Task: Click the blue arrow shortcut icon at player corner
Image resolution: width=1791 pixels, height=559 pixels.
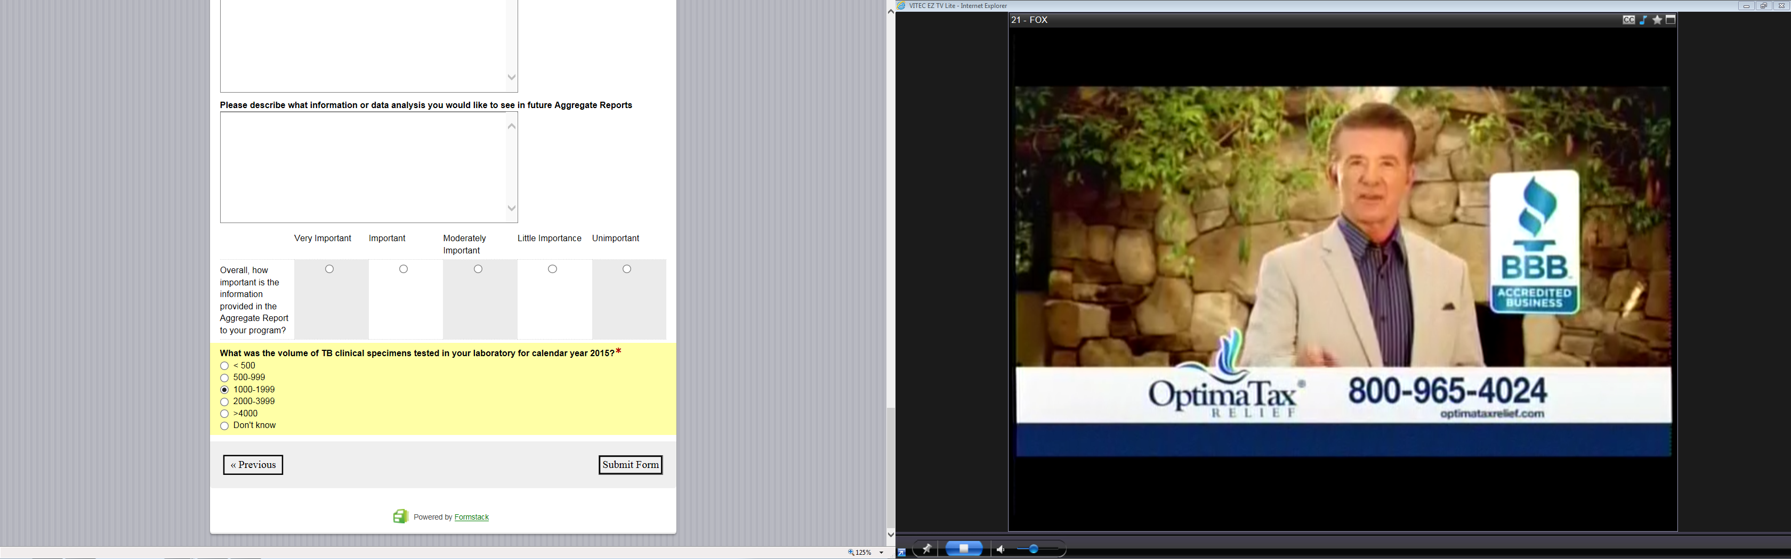Action: click(x=902, y=553)
